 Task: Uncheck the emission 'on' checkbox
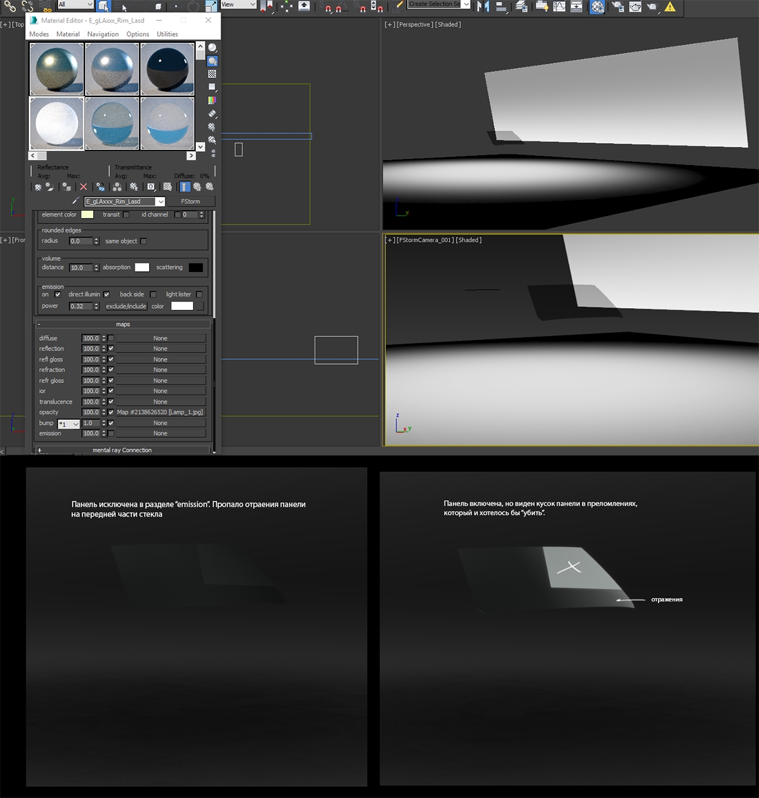pyautogui.click(x=58, y=295)
